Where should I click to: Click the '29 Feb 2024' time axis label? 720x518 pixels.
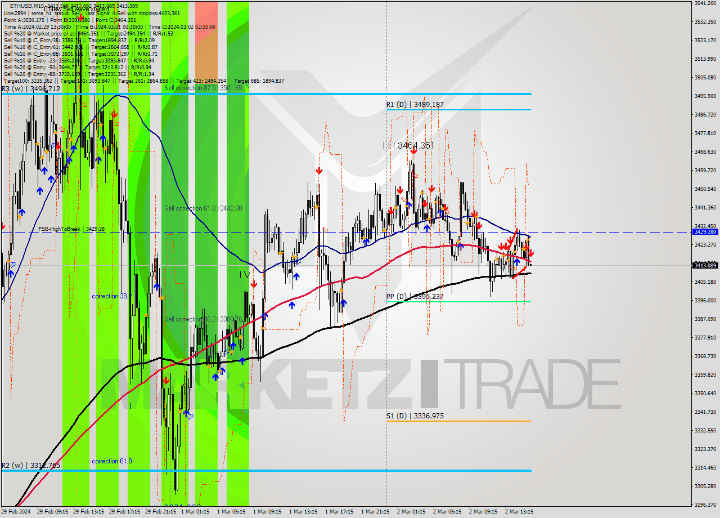coord(16,512)
